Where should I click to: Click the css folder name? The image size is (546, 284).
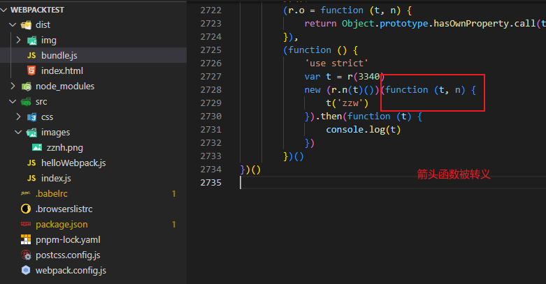(47, 117)
